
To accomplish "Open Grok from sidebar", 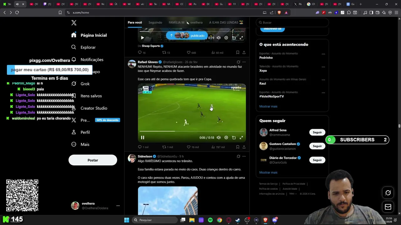I will pyautogui.click(x=81, y=84).
